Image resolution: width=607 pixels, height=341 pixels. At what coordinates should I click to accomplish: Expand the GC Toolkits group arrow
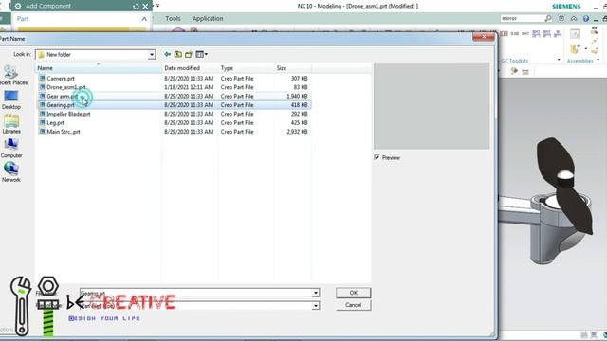tap(559, 60)
